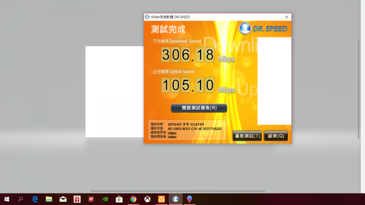Click the serial number AP-59F8-8FD7-C91-4F3EEF7162DC
Image resolution: width=365 pixels, height=205 pixels.
[x=195, y=129]
